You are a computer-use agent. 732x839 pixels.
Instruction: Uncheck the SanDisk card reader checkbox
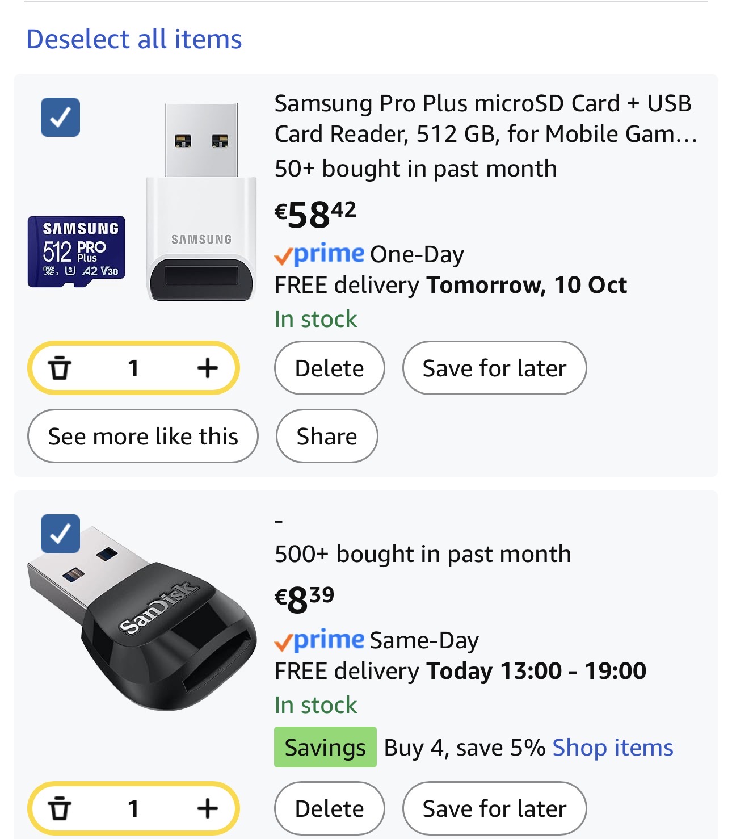(x=60, y=534)
